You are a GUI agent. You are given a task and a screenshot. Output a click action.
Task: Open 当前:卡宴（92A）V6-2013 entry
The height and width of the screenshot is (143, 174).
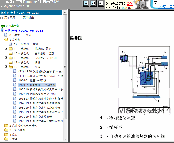[24, 31]
